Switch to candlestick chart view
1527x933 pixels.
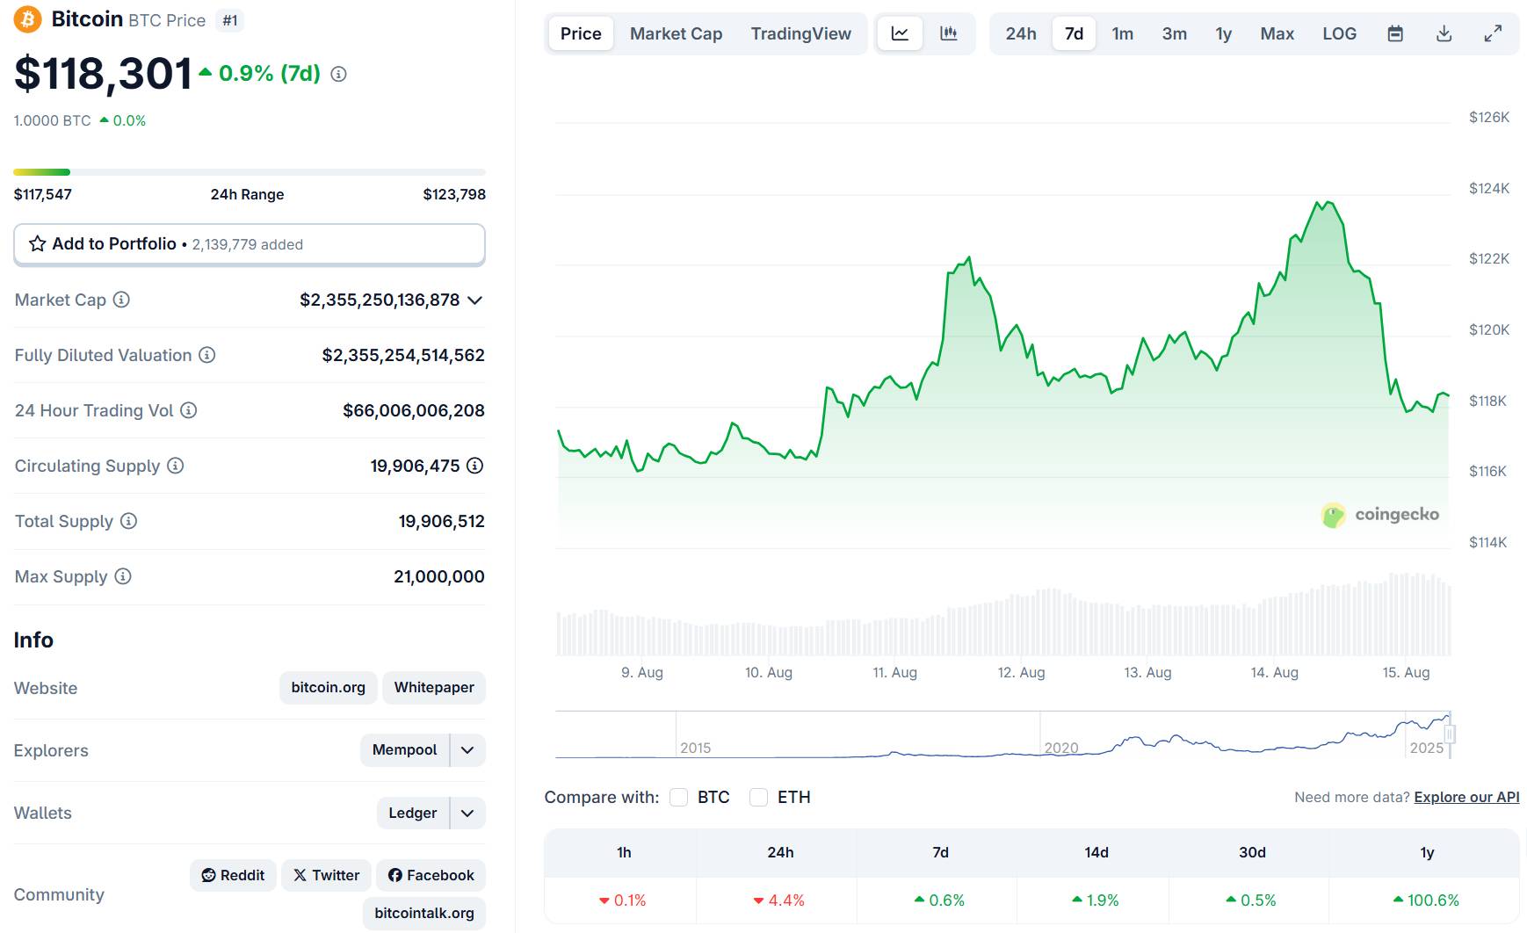click(949, 33)
